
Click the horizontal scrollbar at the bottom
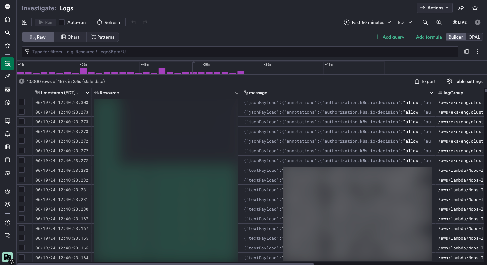coord(165,264)
